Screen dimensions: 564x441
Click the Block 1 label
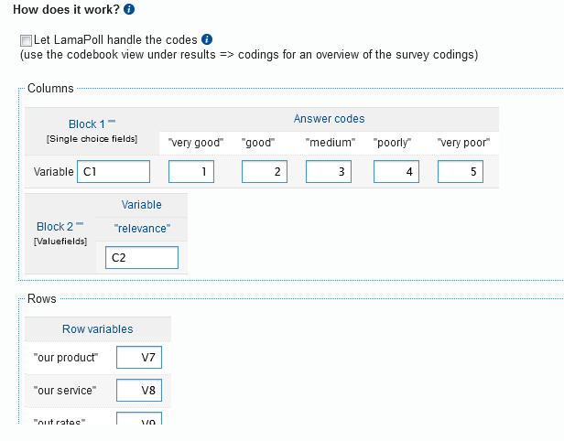(x=87, y=124)
